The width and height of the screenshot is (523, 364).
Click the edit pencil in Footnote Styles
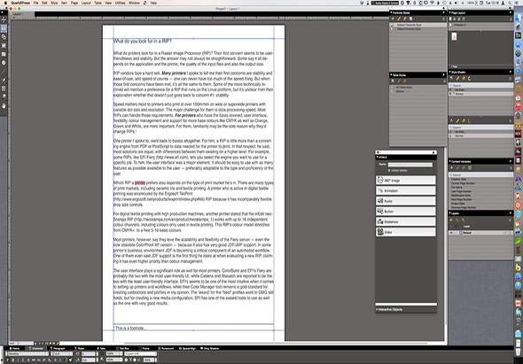(x=399, y=19)
